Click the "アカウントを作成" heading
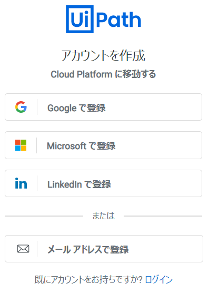 tap(103, 55)
